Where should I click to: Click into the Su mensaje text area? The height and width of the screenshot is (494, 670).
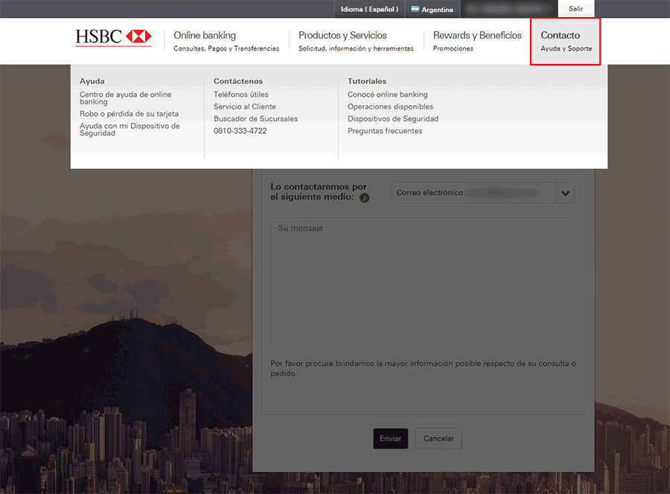pyautogui.click(x=422, y=280)
